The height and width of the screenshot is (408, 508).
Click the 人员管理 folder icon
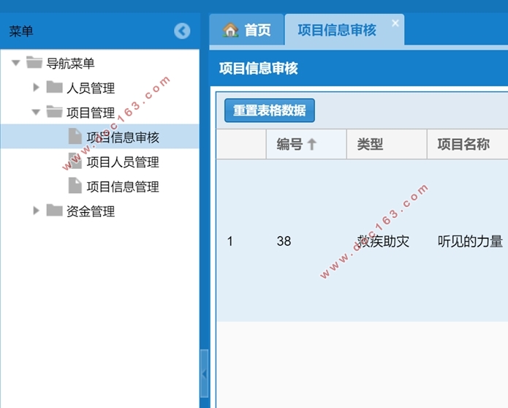[54, 87]
